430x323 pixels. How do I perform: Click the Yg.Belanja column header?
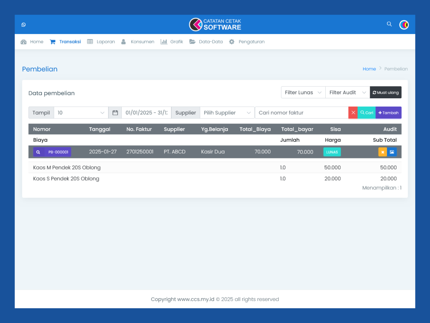(215, 129)
